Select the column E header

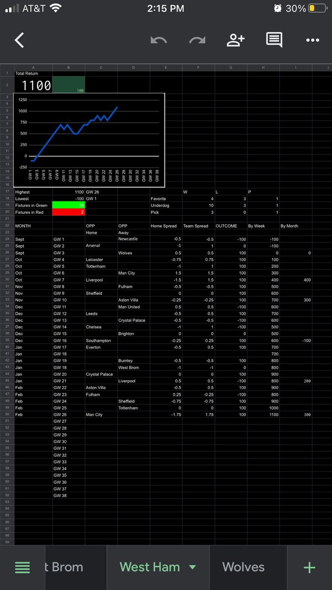coord(166,67)
